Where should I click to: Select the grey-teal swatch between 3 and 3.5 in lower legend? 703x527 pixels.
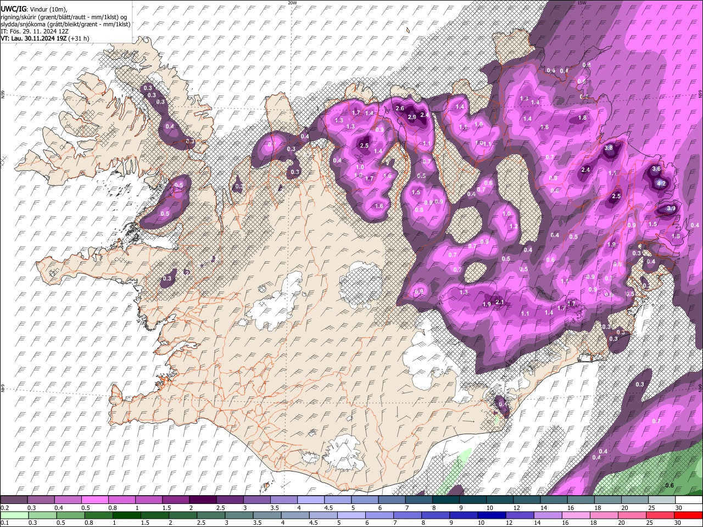pyautogui.click(x=239, y=515)
